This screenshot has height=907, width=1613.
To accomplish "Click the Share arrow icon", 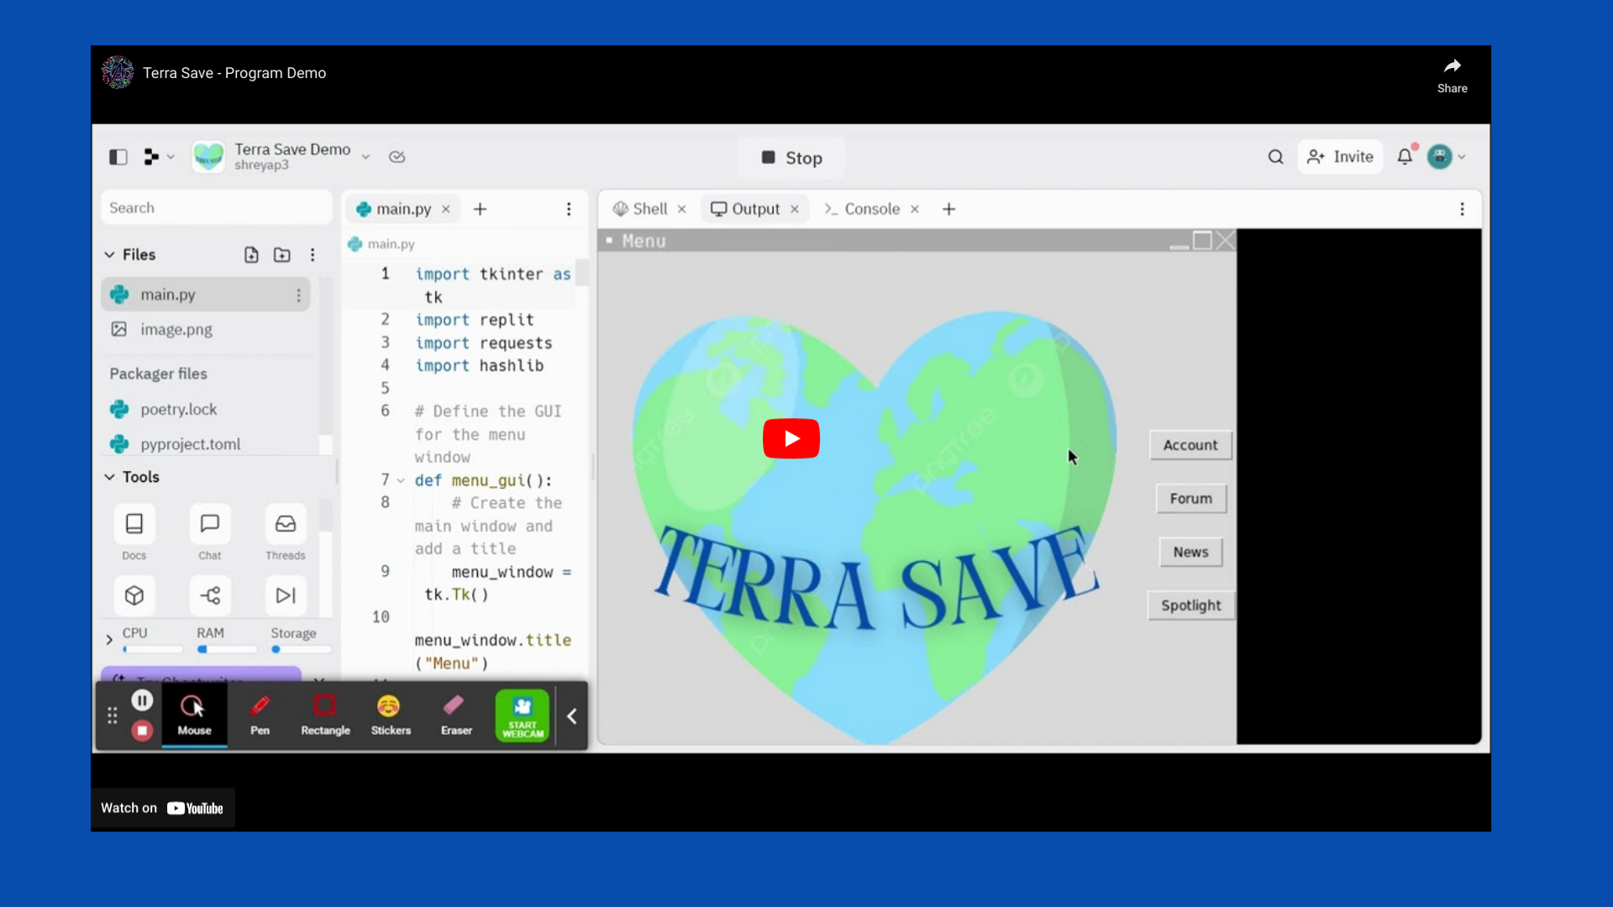I will click(x=1452, y=66).
